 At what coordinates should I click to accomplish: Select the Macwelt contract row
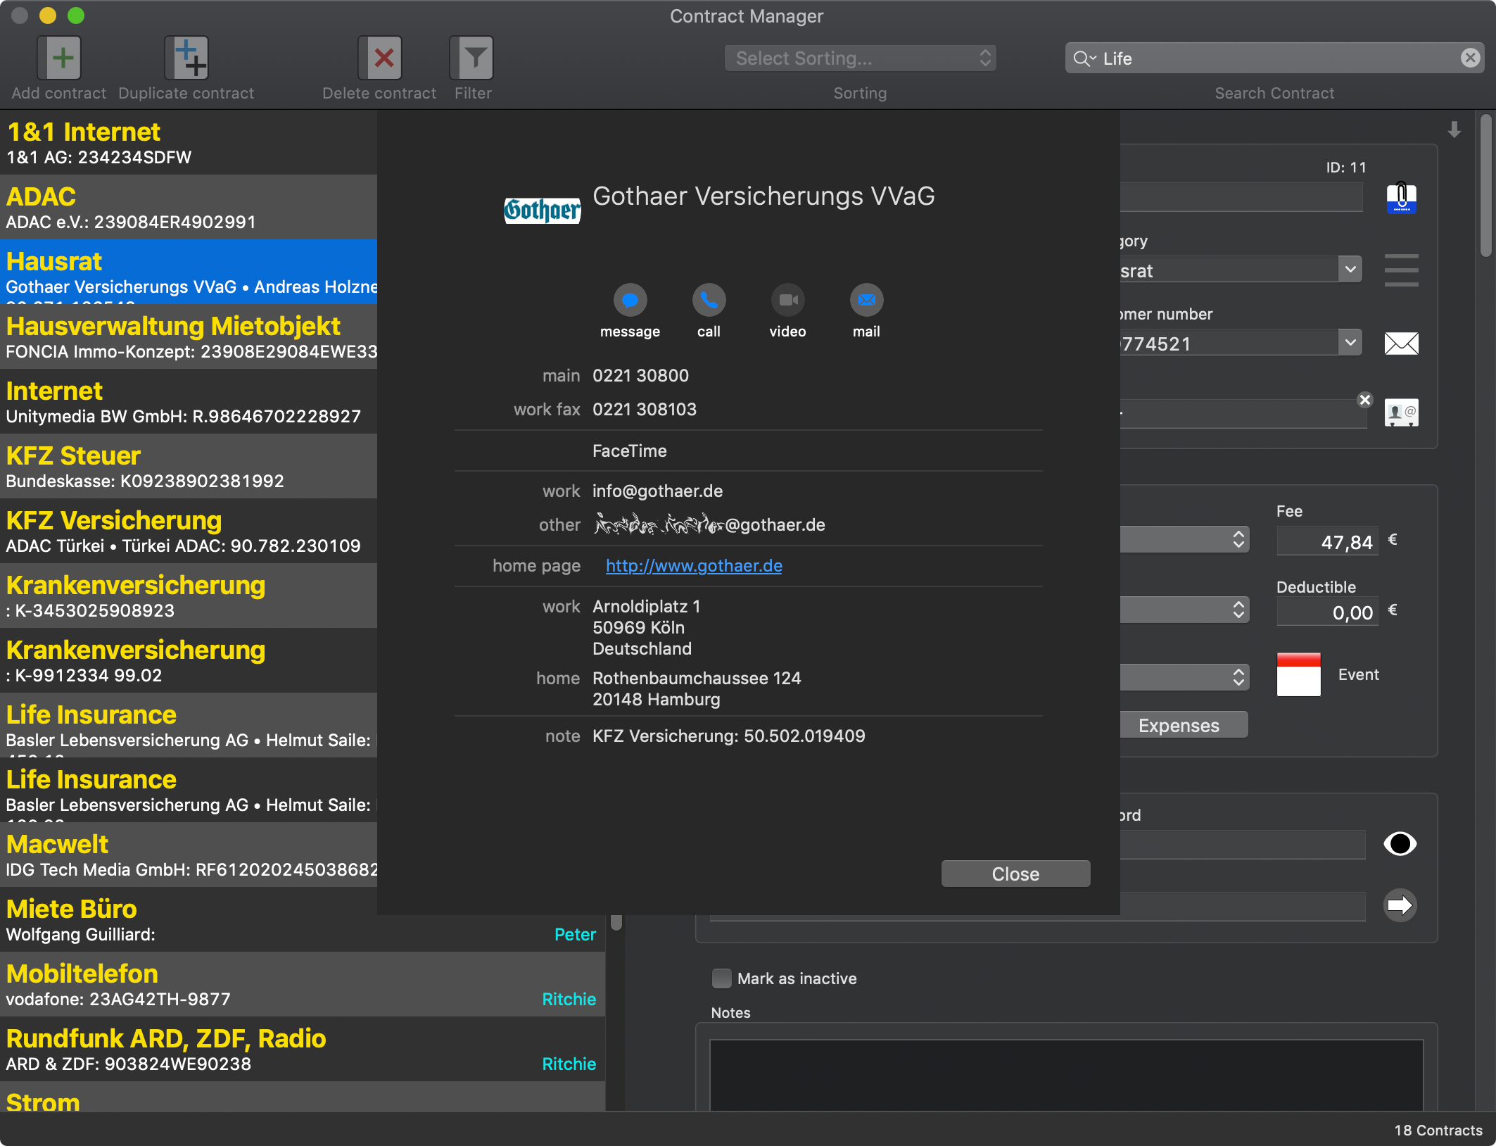tap(189, 855)
